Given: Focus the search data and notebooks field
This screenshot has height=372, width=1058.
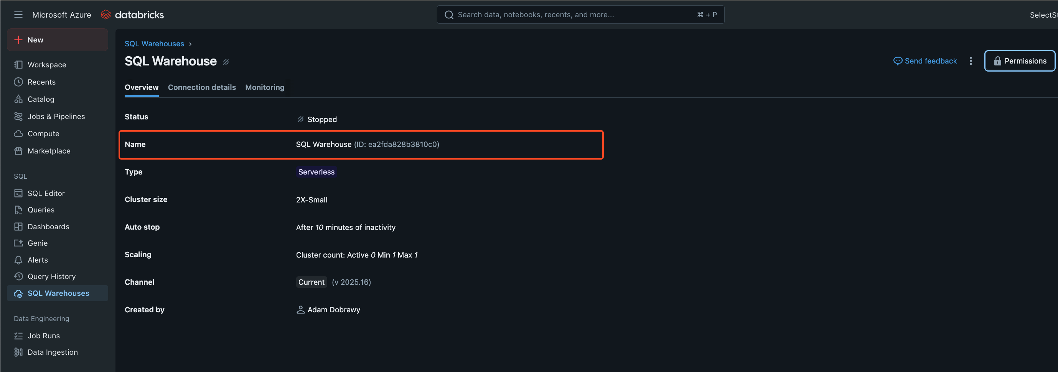Looking at the screenshot, I should [580, 15].
